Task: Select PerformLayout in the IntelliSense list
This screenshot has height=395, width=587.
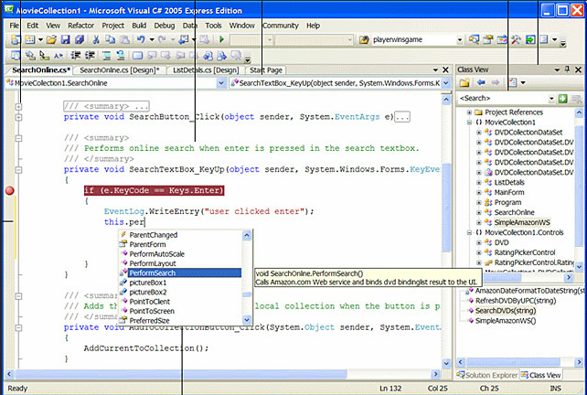Action: [x=180, y=263]
